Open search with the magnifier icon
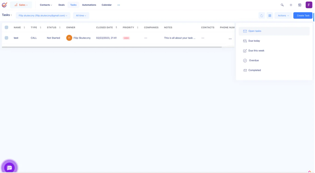 tap(282, 5)
